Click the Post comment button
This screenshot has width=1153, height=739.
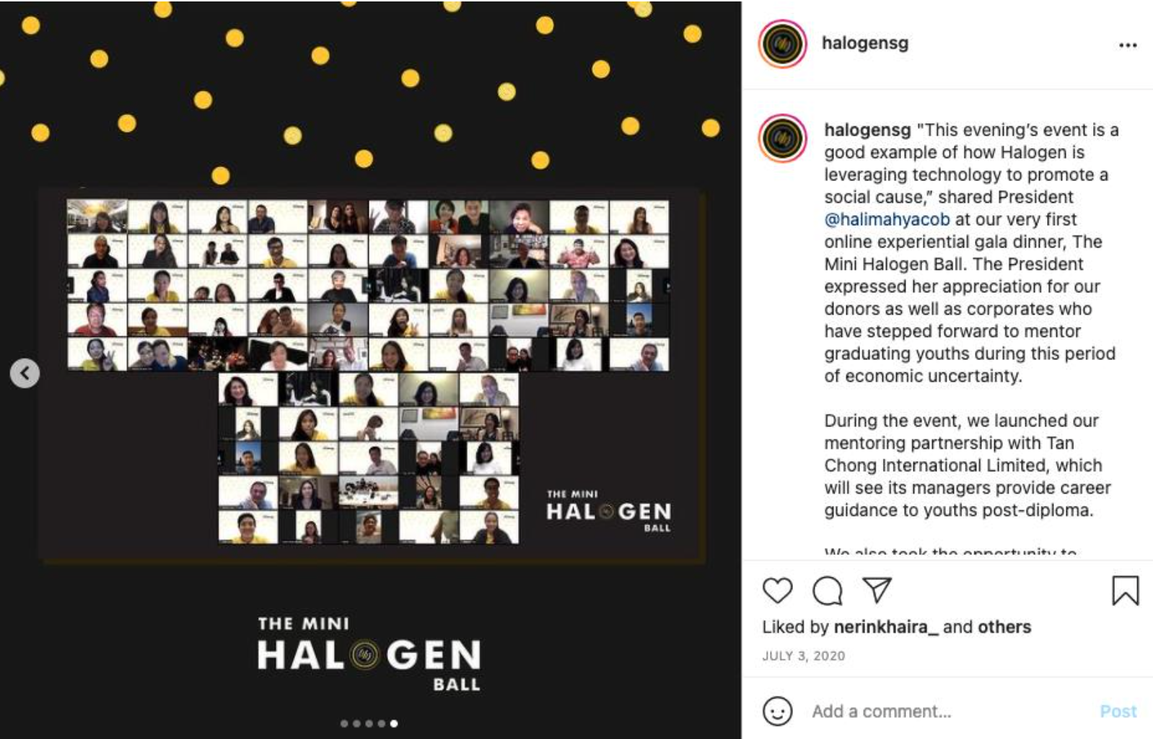(1118, 712)
